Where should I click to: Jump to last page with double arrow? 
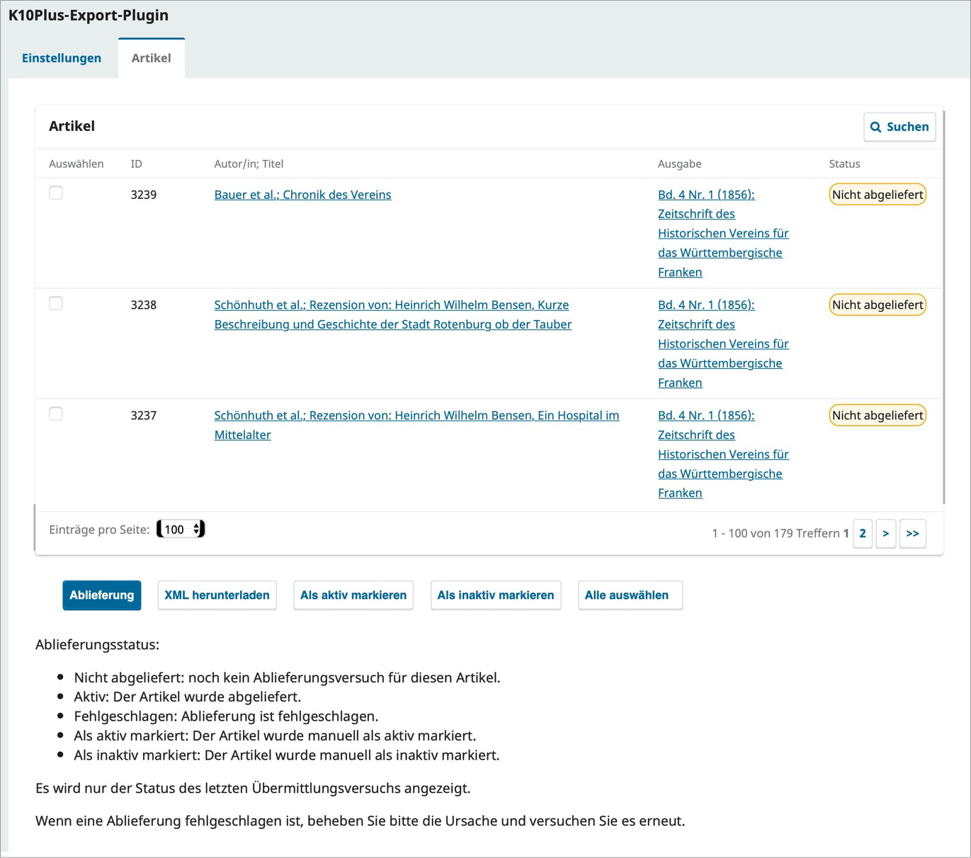[x=913, y=533]
